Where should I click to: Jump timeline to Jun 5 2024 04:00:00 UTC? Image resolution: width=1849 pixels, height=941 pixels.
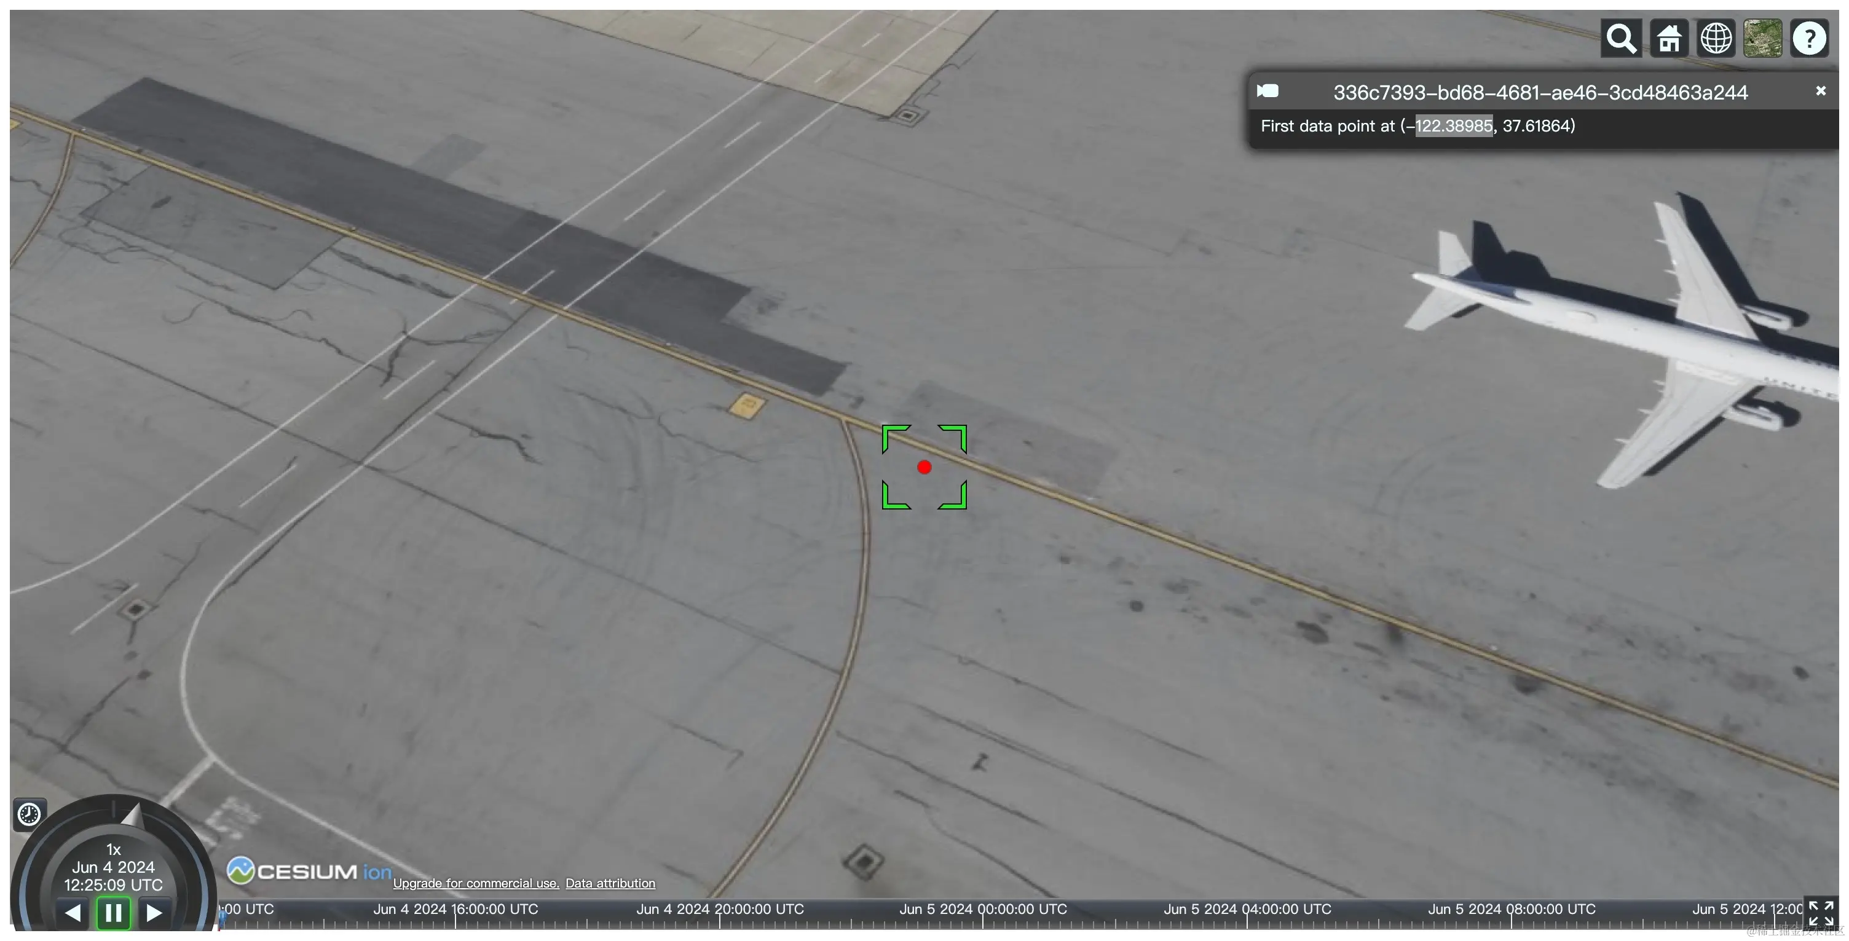pyautogui.click(x=1247, y=910)
